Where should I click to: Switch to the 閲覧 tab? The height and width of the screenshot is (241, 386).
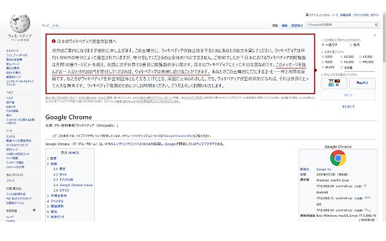click(275, 25)
